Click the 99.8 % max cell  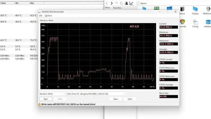[33, 50]
